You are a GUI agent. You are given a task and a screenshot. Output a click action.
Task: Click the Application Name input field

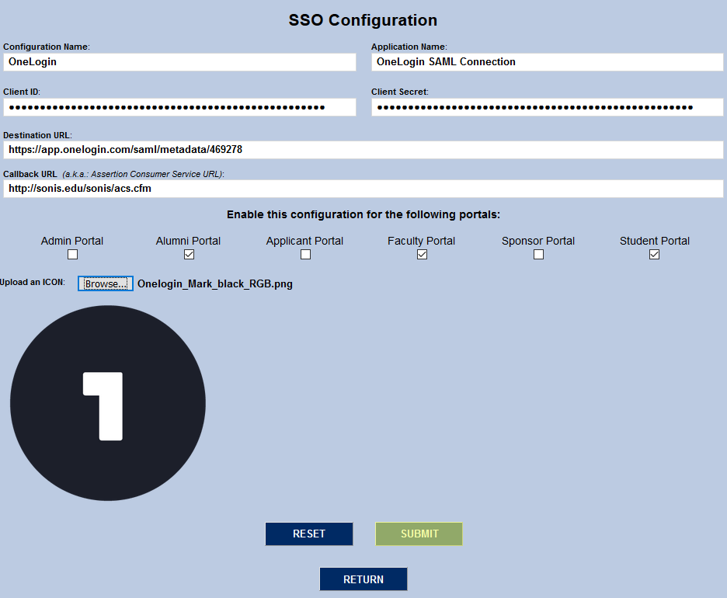(x=547, y=62)
